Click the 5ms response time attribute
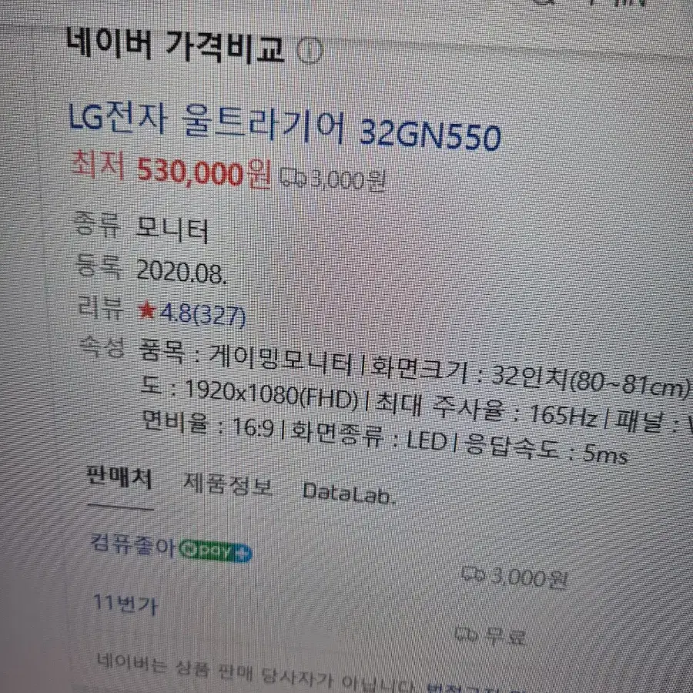The height and width of the screenshot is (693, 693). (x=605, y=454)
